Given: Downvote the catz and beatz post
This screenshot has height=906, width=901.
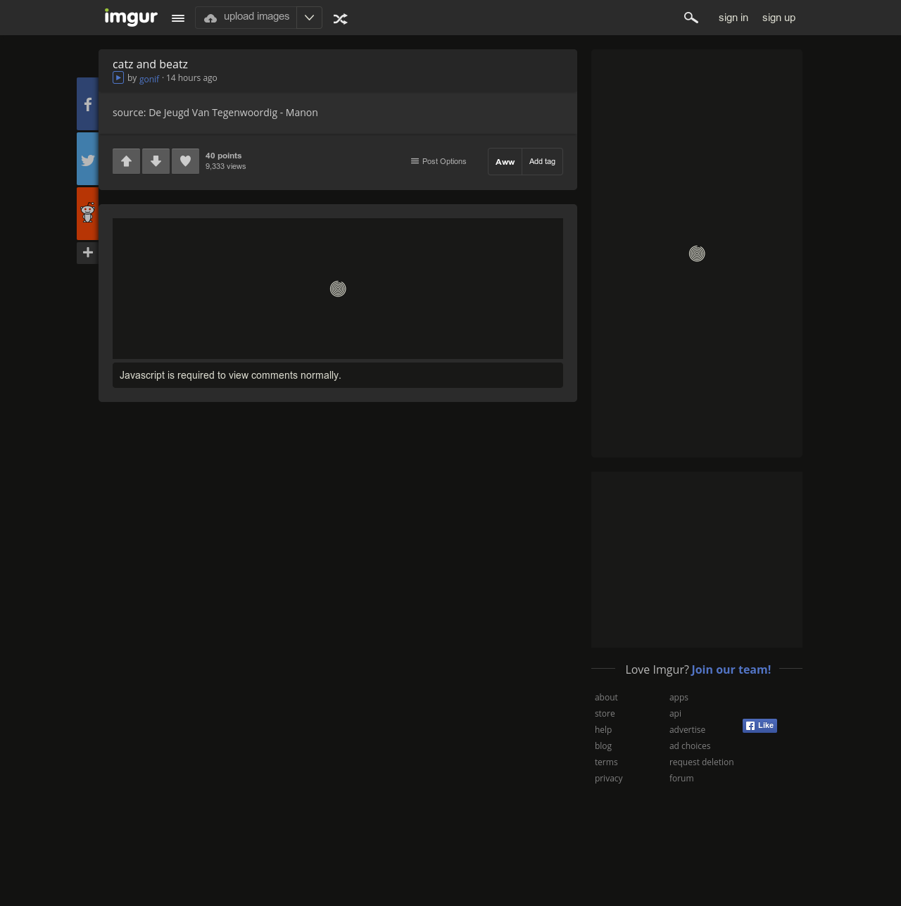Looking at the screenshot, I should click(x=156, y=161).
